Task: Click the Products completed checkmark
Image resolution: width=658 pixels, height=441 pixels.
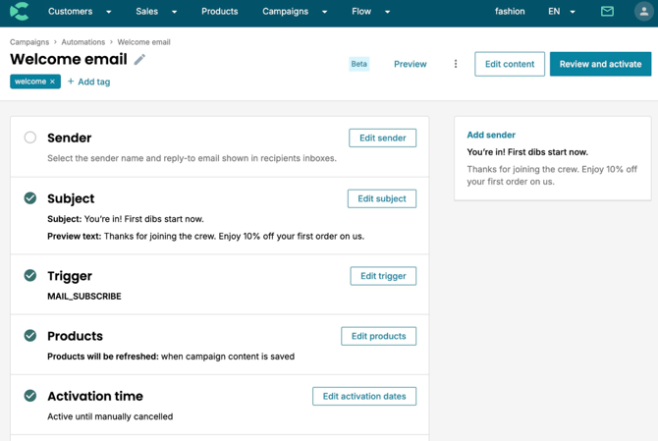Action: (30, 336)
